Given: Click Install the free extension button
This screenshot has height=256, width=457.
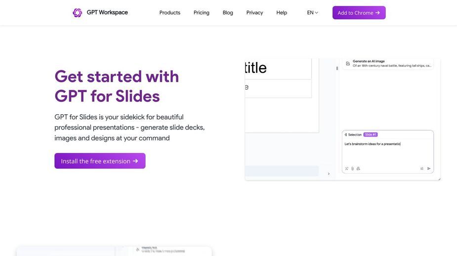Looking at the screenshot, I should click(100, 160).
